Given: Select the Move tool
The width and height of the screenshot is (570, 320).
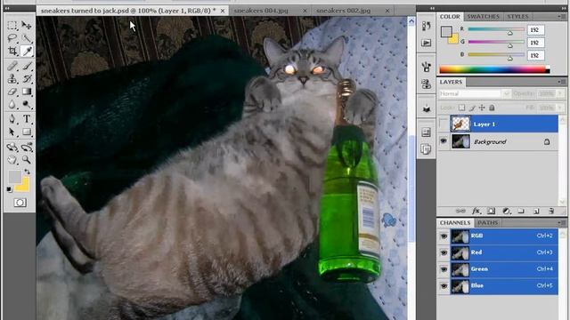Looking at the screenshot, I should (x=27, y=26).
